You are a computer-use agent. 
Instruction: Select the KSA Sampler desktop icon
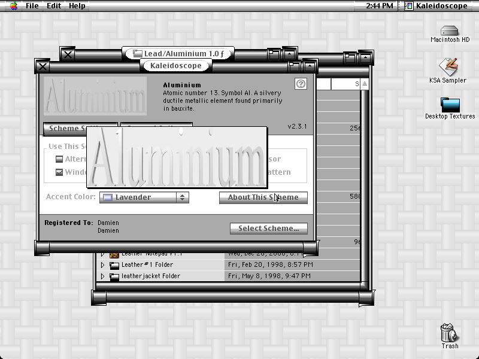pos(448,67)
